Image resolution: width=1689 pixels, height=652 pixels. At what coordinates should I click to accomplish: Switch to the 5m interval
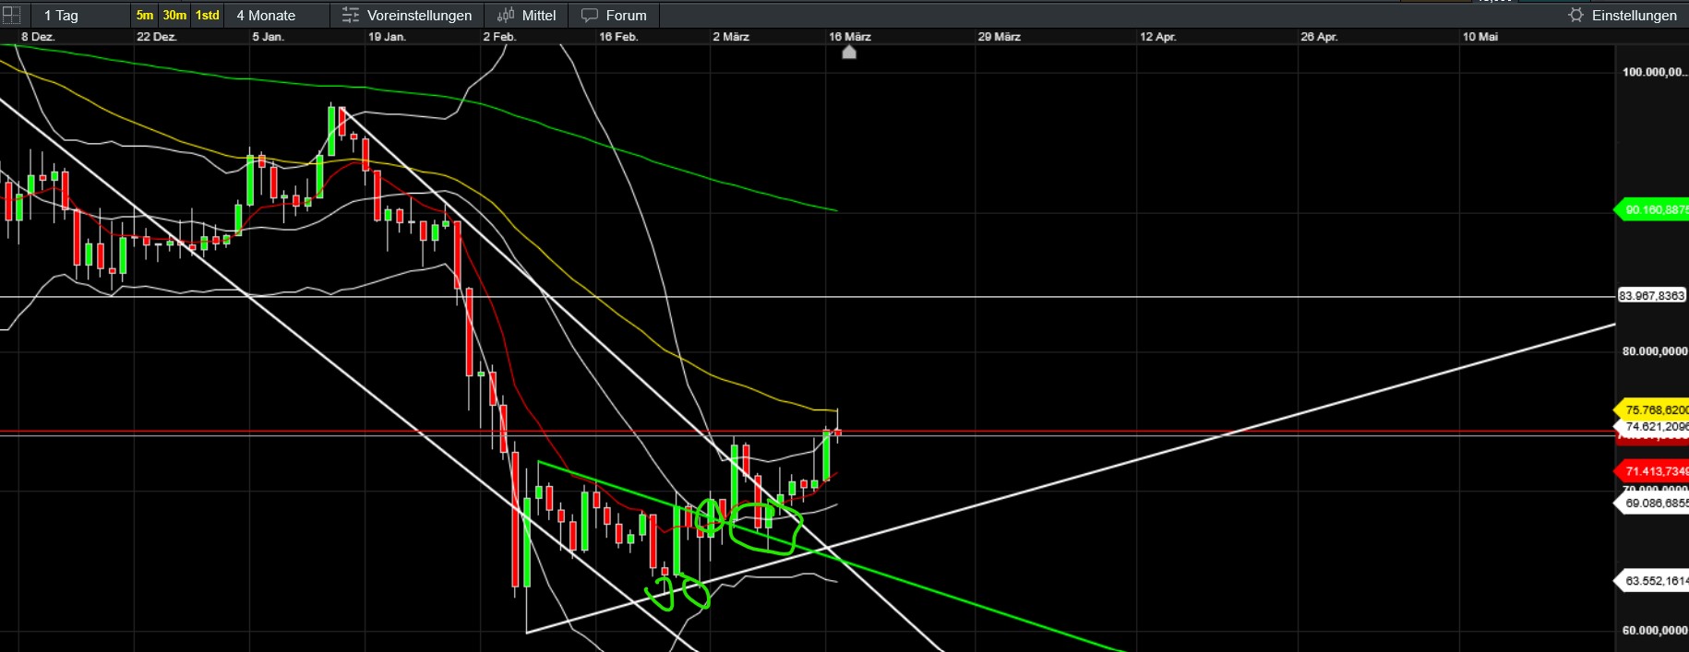(x=145, y=15)
